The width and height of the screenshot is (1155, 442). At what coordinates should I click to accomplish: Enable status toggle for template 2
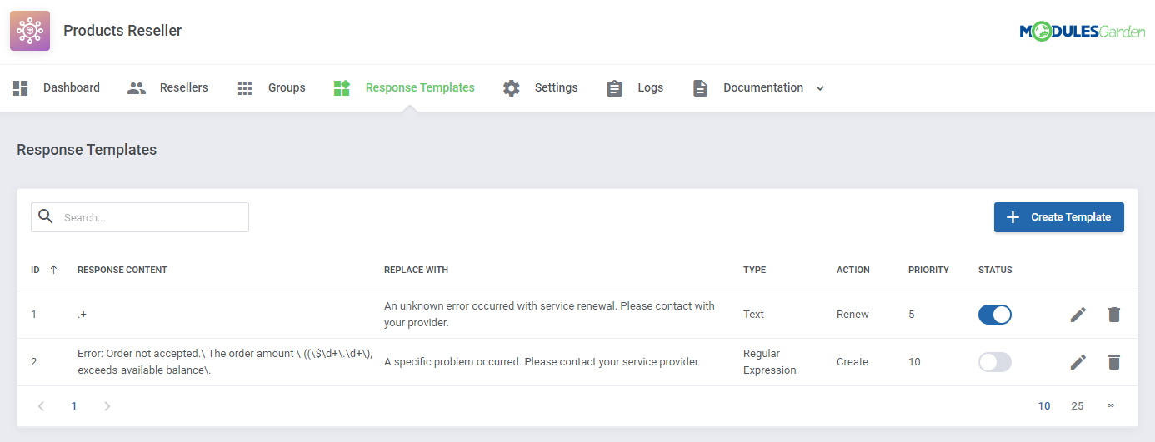[x=994, y=362]
